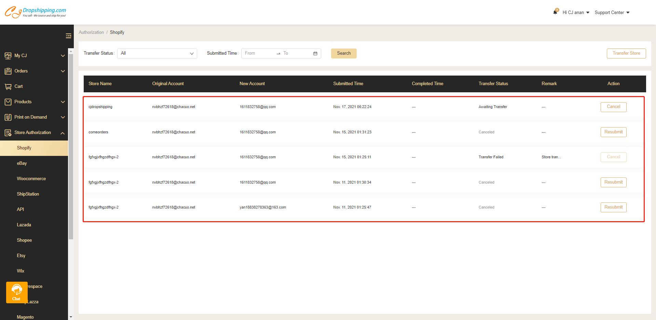Select the Orders sidebar icon
The image size is (656, 320).
[x=8, y=71]
